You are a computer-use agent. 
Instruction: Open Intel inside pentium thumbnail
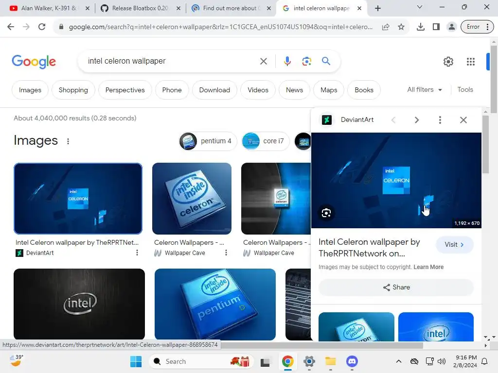pyautogui.click(x=215, y=304)
